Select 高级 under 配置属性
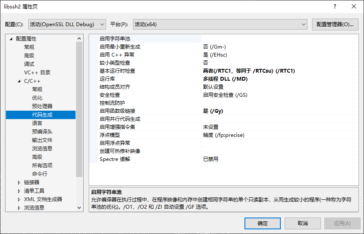The width and height of the screenshot is (364, 234). click(29, 56)
